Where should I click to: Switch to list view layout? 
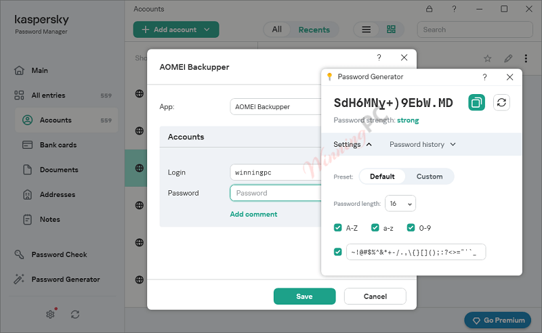point(366,30)
